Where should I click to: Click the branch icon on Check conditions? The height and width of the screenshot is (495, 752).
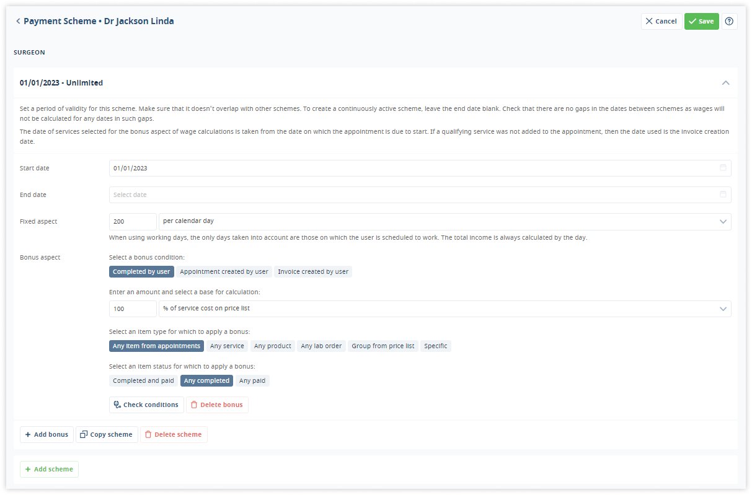117,405
